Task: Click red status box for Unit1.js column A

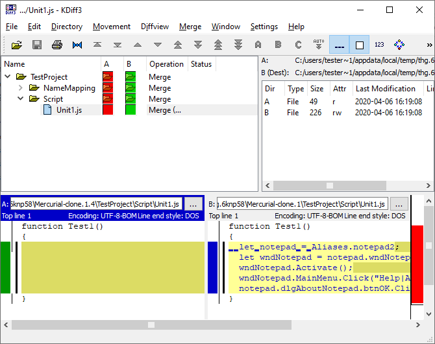Action: click(108, 110)
